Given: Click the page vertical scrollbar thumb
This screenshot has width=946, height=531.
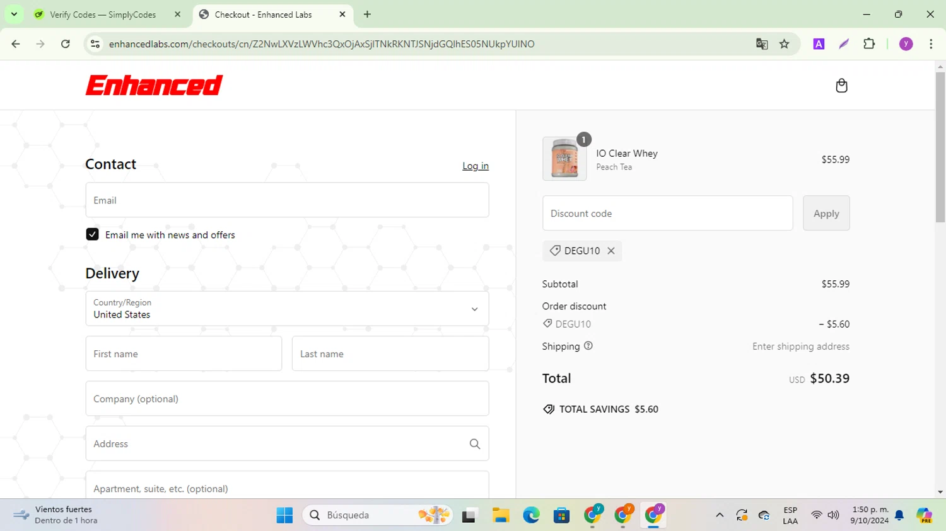Looking at the screenshot, I should tap(940, 147).
